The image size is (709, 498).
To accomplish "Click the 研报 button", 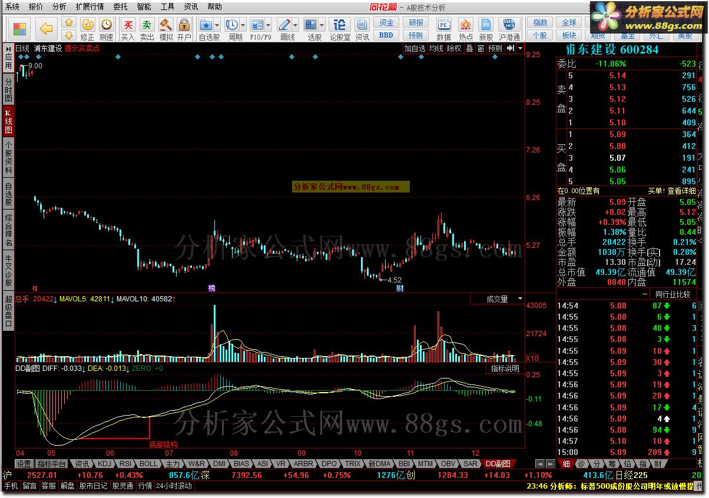I will click(416, 22).
